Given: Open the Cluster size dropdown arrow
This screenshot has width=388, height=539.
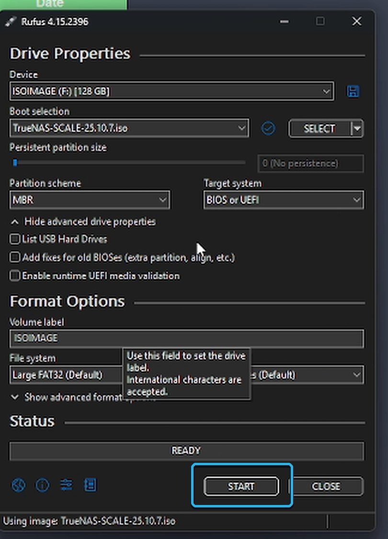Looking at the screenshot, I should (357, 375).
